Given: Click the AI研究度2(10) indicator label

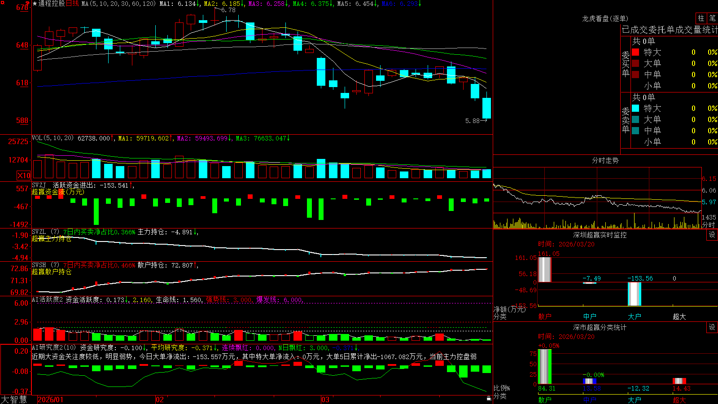Looking at the screenshot, I should click(54, 347).
